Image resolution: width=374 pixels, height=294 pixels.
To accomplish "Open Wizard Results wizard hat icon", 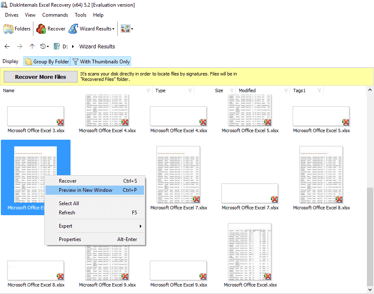I will coord(73,29).
